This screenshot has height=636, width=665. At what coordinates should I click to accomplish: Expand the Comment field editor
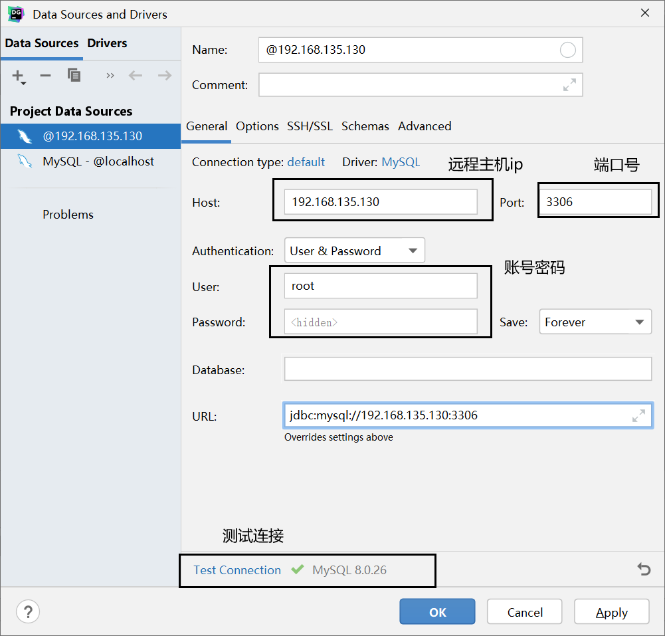click(569, 85)
